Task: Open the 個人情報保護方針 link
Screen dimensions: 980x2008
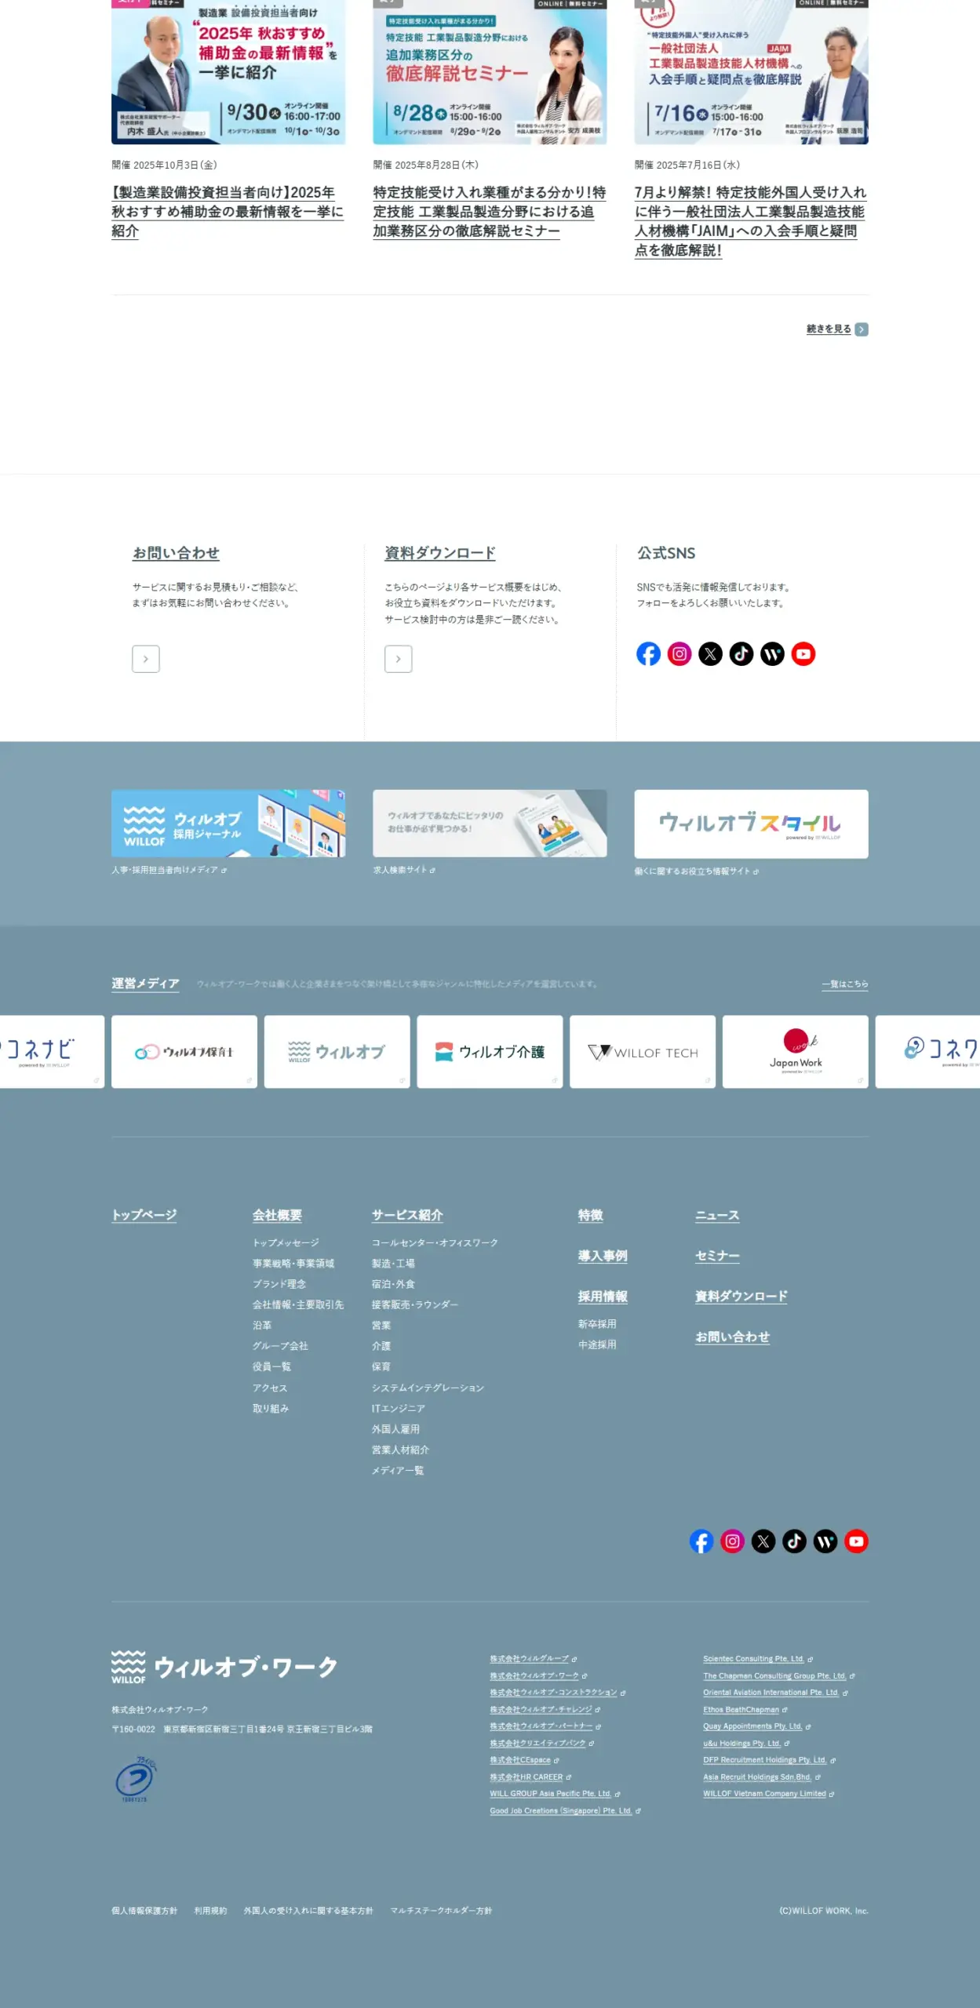Action: (144, 1911)
